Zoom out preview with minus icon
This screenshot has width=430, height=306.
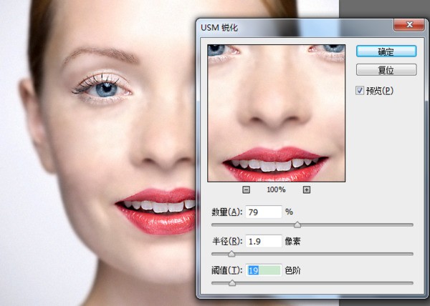(247, 189)
